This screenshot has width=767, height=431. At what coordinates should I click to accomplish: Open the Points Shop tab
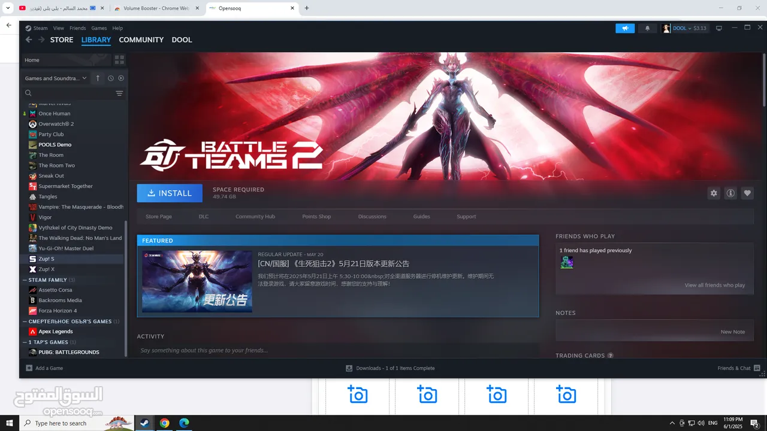click(316, 217)
